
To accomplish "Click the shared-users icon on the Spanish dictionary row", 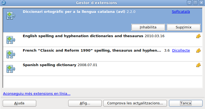I will [198, 65].
